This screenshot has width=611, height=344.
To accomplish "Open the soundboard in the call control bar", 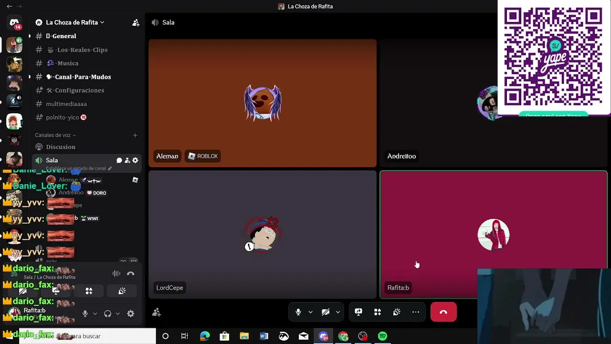I will click(397, 312).
